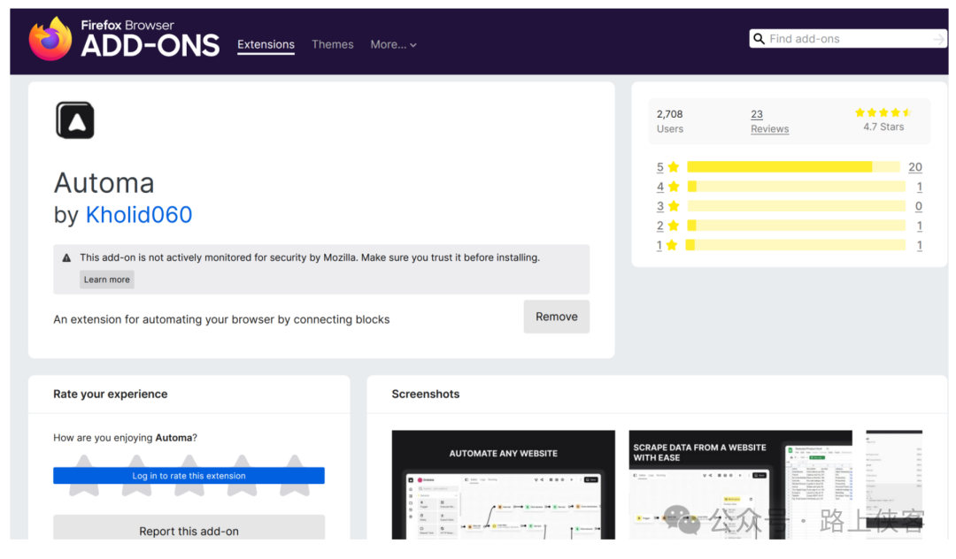Filter reviews by 5 stars
Screen dimensions: 956x559
point(667,167)
